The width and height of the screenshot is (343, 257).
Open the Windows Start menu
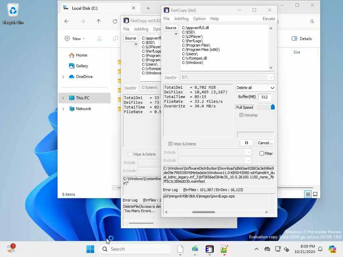pos(90,249)
